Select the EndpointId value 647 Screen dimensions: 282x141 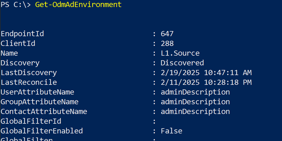point(167,34)
